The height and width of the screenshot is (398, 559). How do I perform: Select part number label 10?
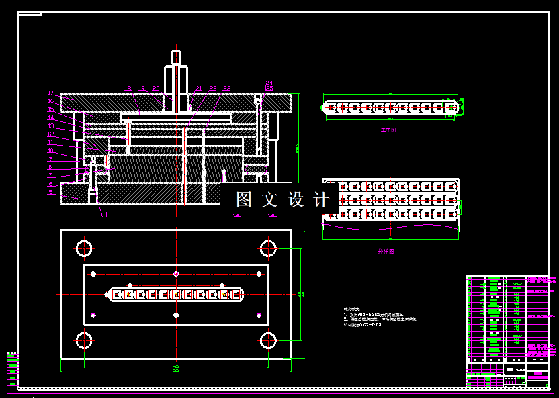[x=50, y=150]
